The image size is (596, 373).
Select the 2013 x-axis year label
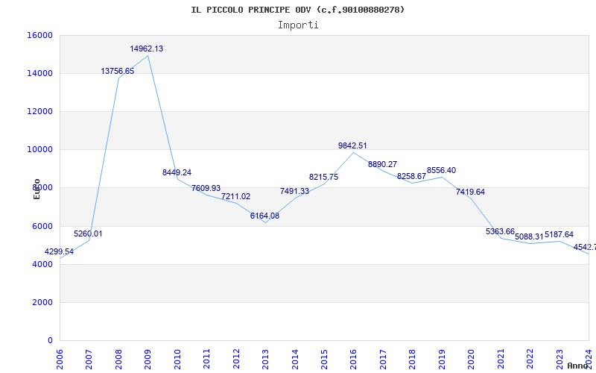click(266, 357)
